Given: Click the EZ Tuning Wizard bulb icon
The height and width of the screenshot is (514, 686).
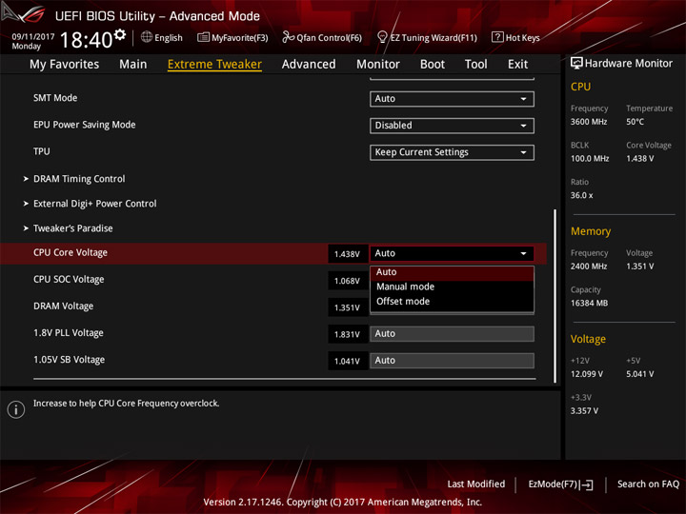Looking at the screenshot, I should (x=382, y=37).
